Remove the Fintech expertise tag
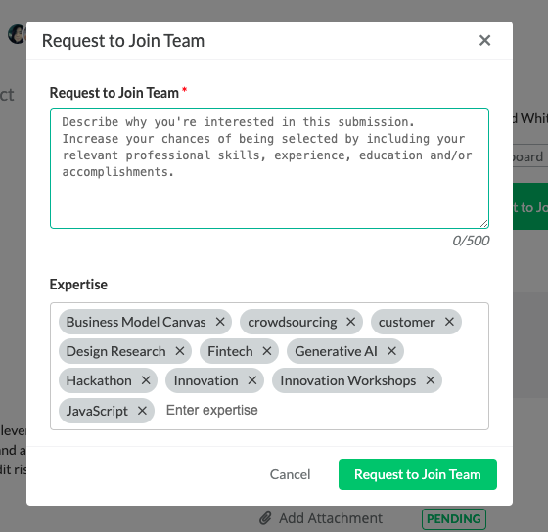The image size is (548, 532). coord(267,351)
